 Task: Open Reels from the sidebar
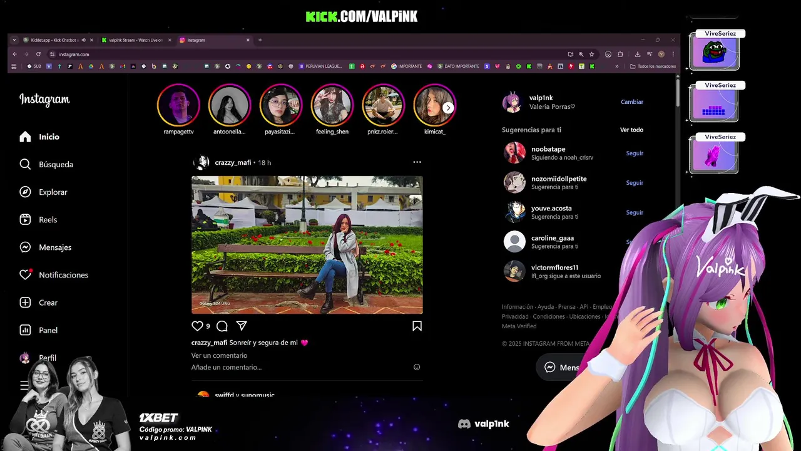[38, 219]
